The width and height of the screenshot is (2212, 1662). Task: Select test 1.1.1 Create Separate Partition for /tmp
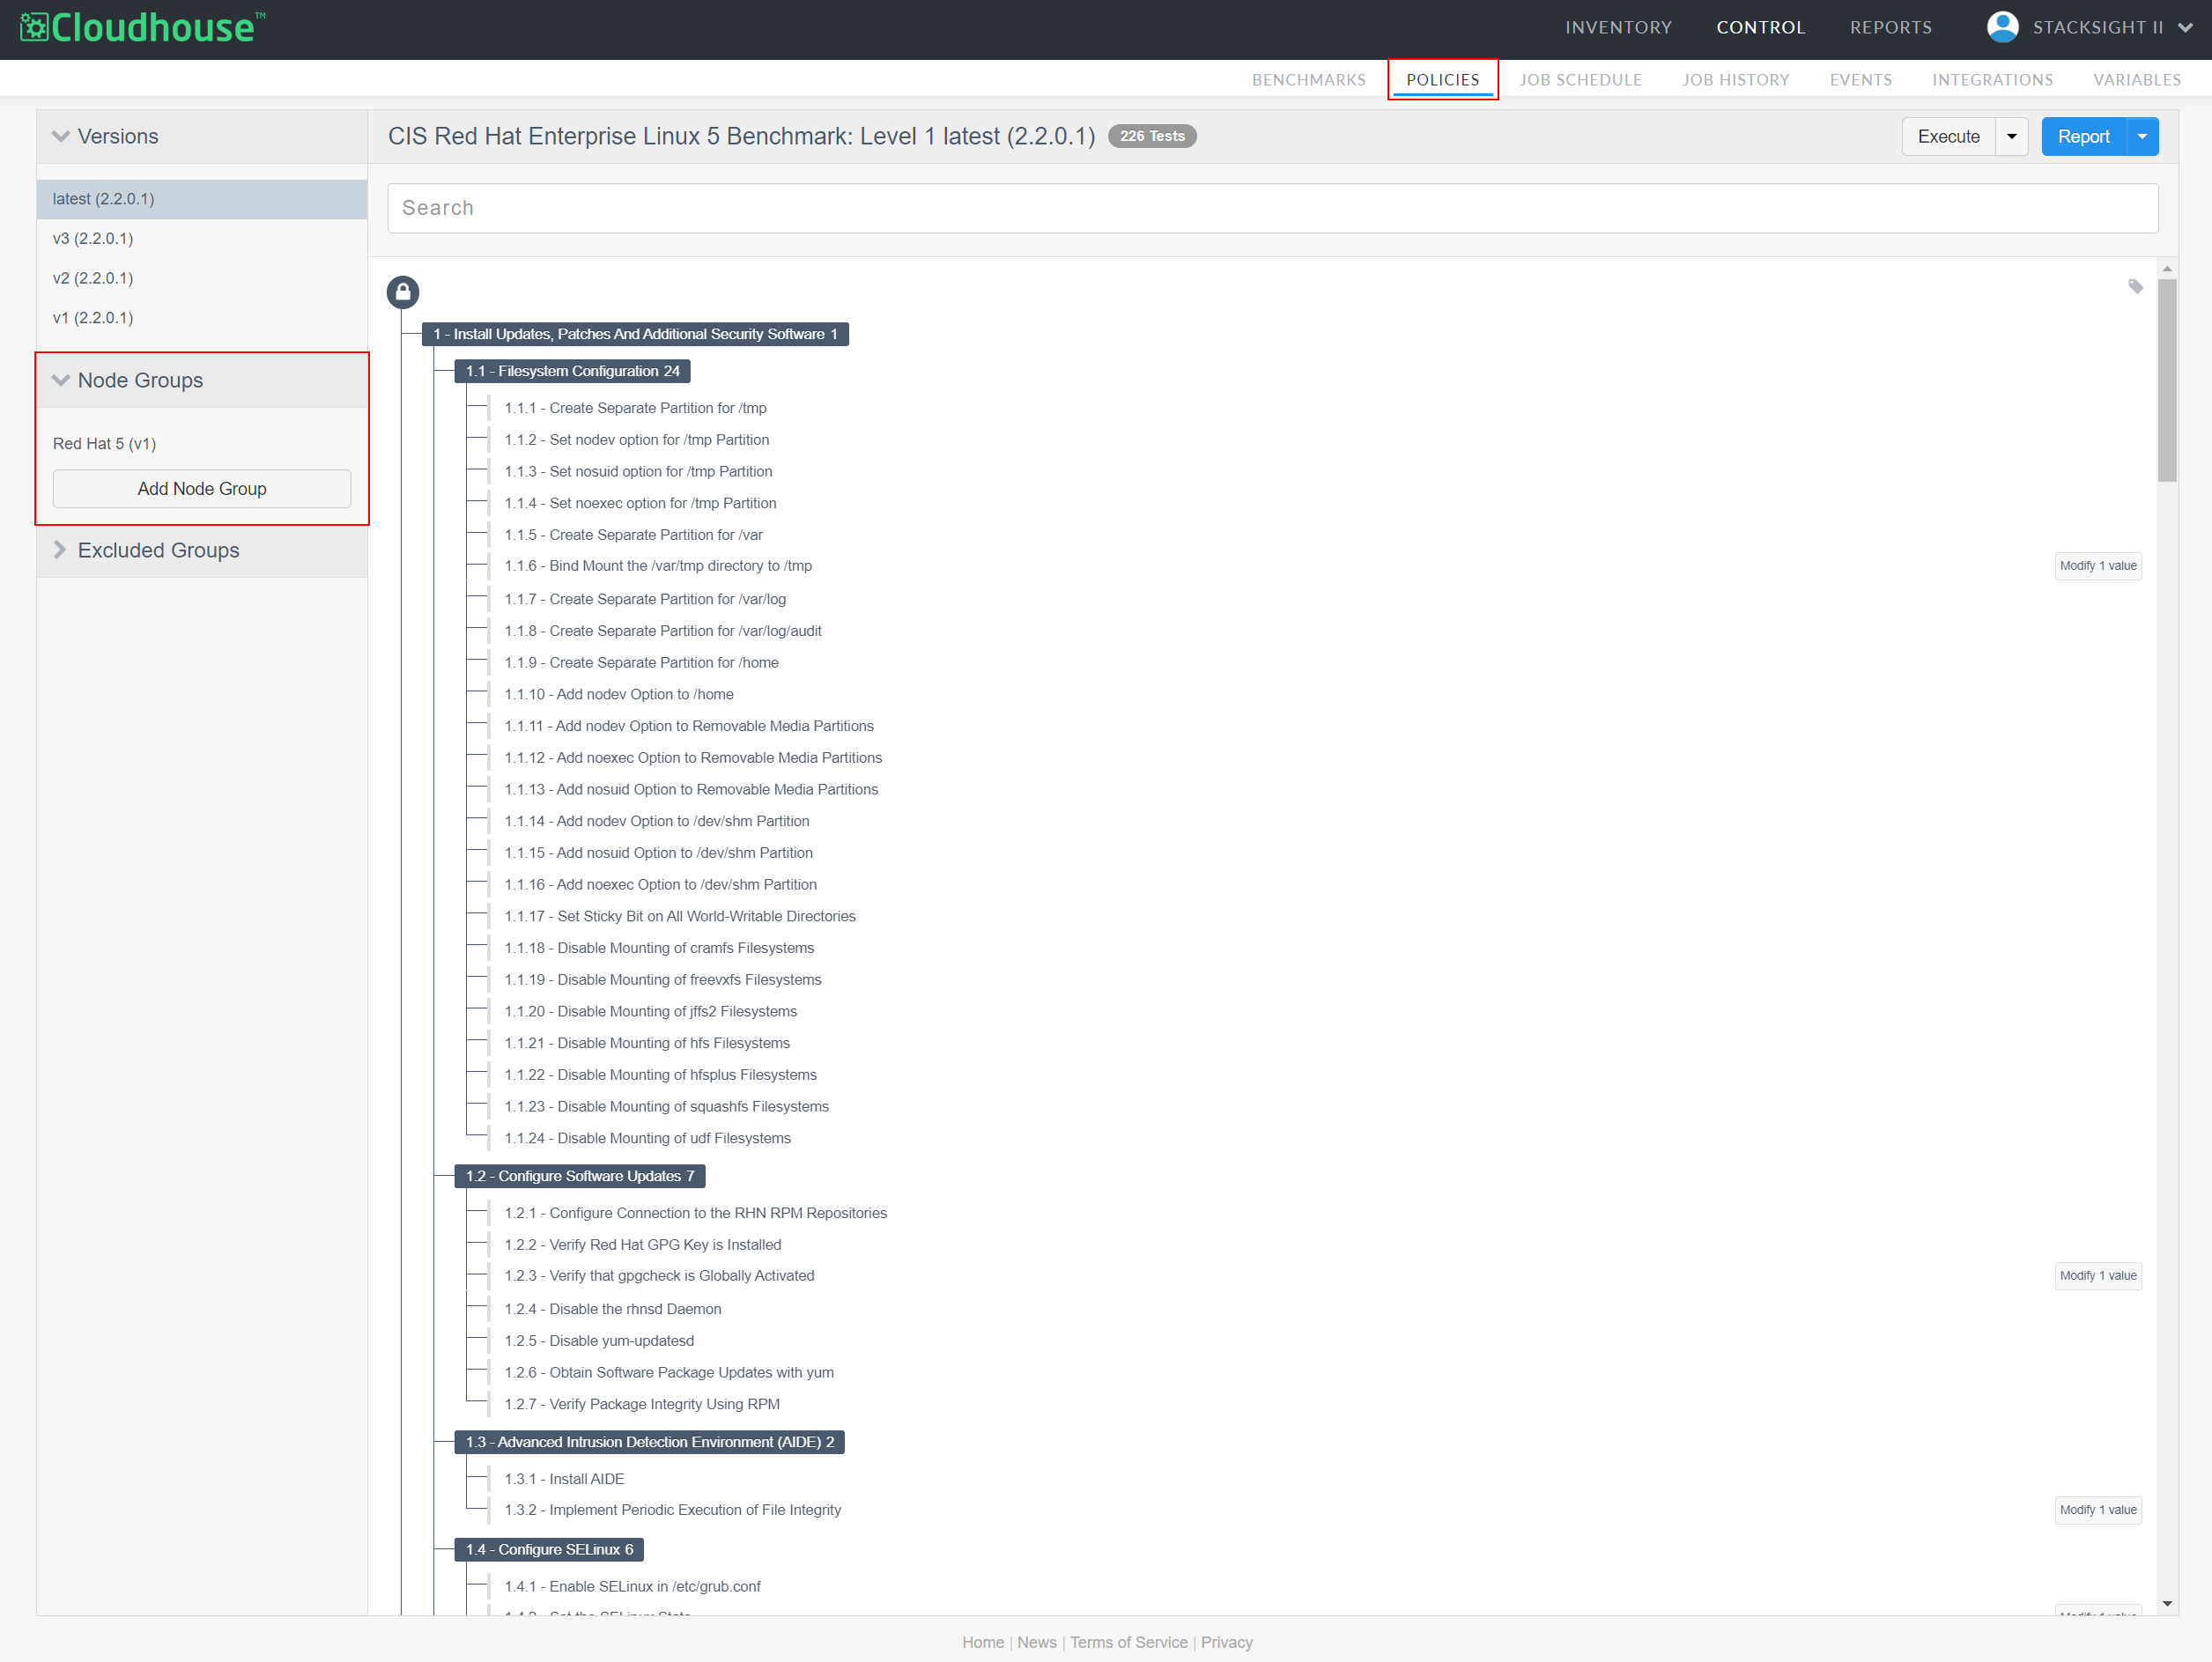pyautogui.click(x=636, y=408)
